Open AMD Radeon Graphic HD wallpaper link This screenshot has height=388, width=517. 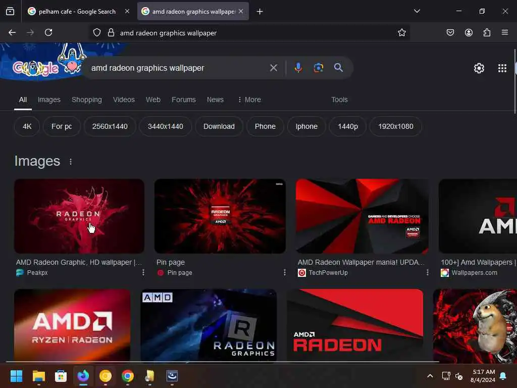click(x=79, y=262)
